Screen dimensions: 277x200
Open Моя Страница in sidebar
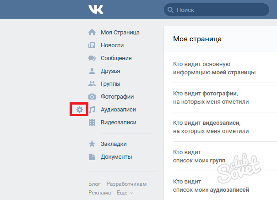pyautogui.click(x=120, y=33)
